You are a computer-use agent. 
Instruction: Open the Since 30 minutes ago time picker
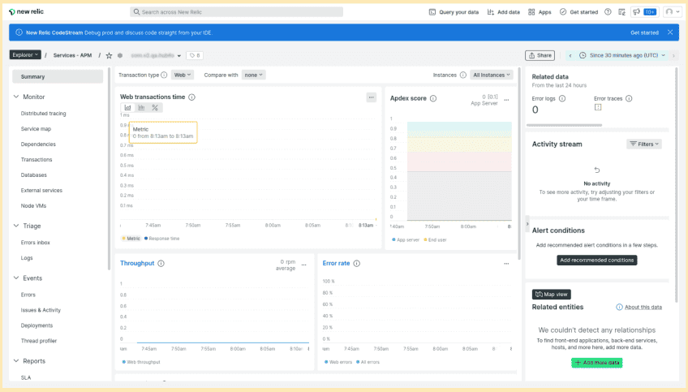point(621,55)
